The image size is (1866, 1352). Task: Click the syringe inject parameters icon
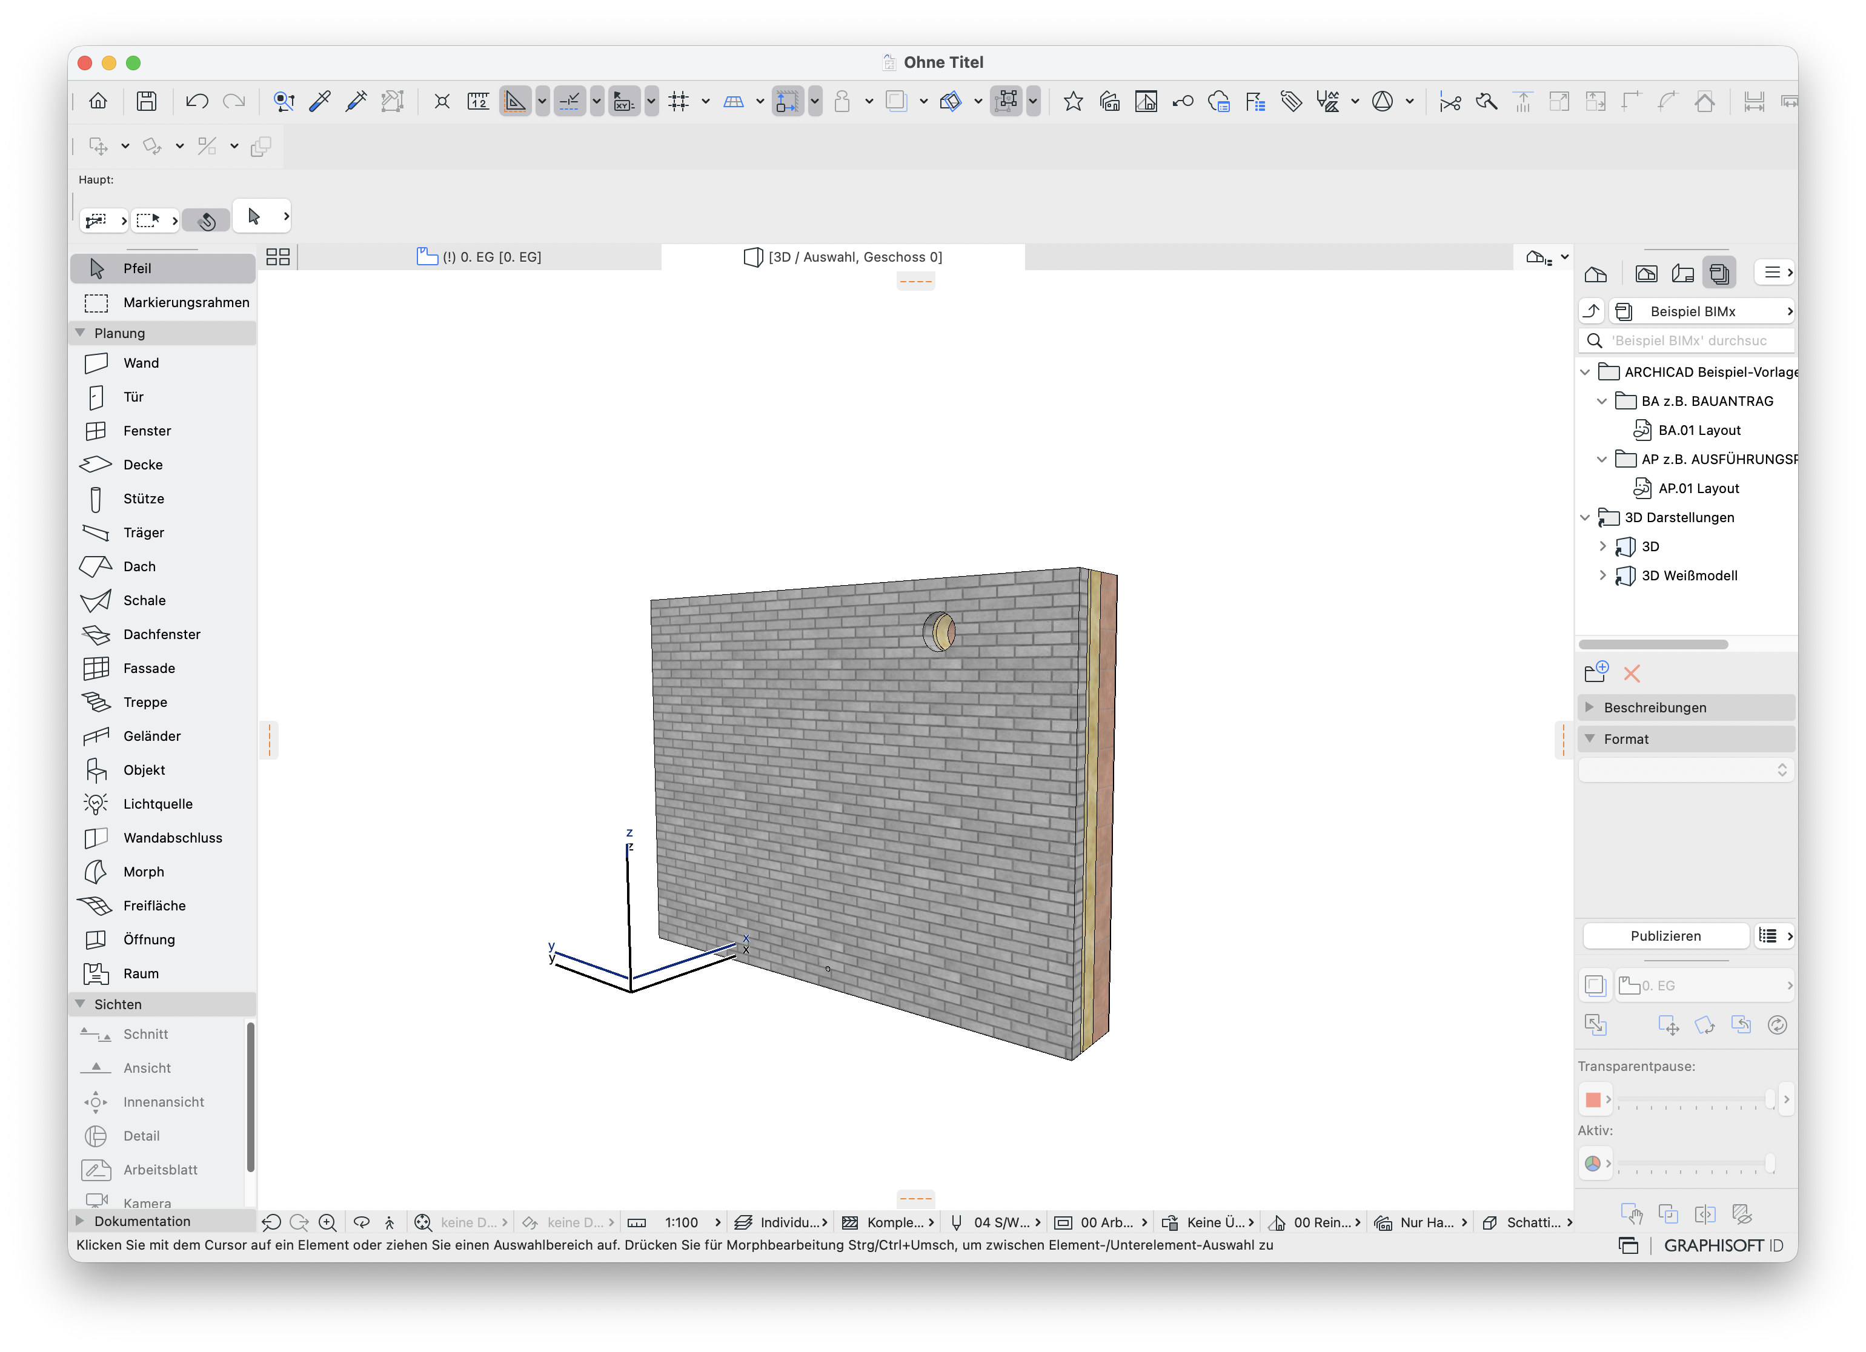tap(356, 101)
